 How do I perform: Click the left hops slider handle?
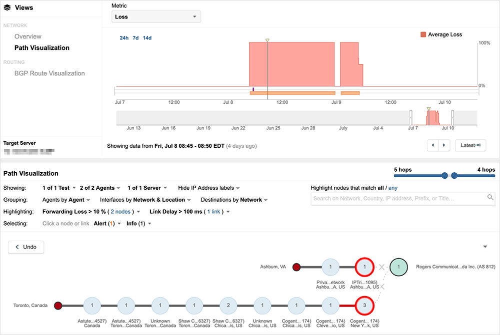(444, 175)
